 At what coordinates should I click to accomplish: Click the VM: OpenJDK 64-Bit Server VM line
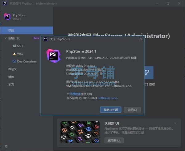[99, 86]
